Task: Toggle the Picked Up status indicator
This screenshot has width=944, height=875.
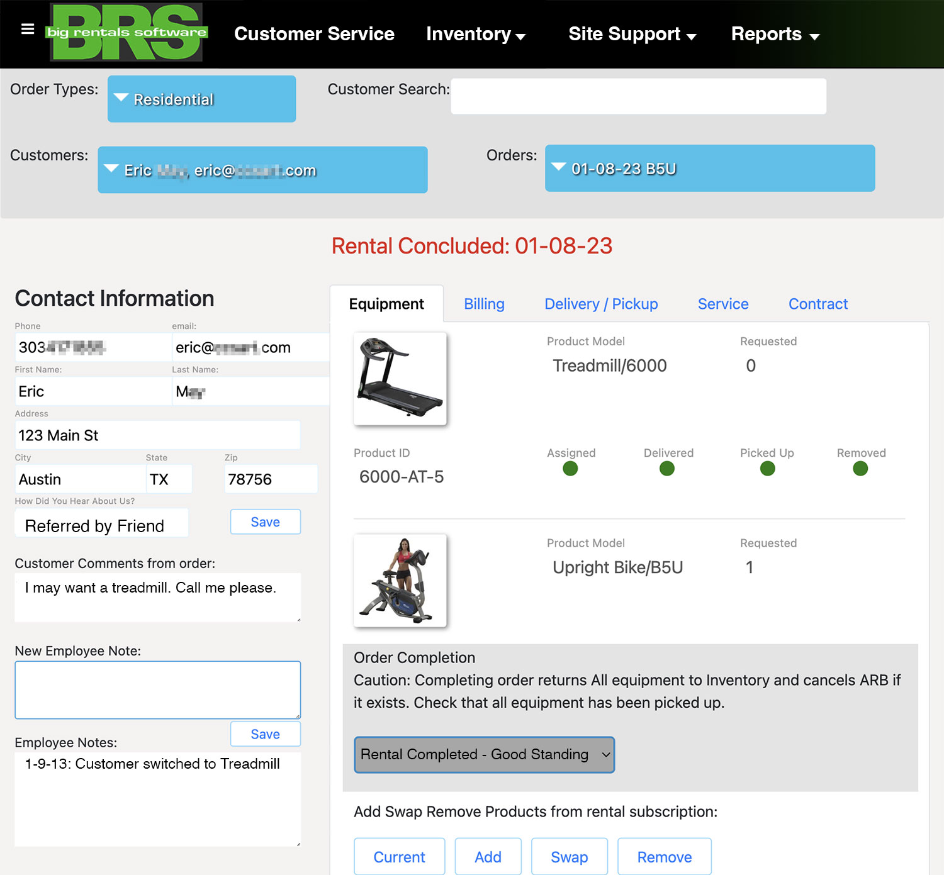Action: click(767, 469)
